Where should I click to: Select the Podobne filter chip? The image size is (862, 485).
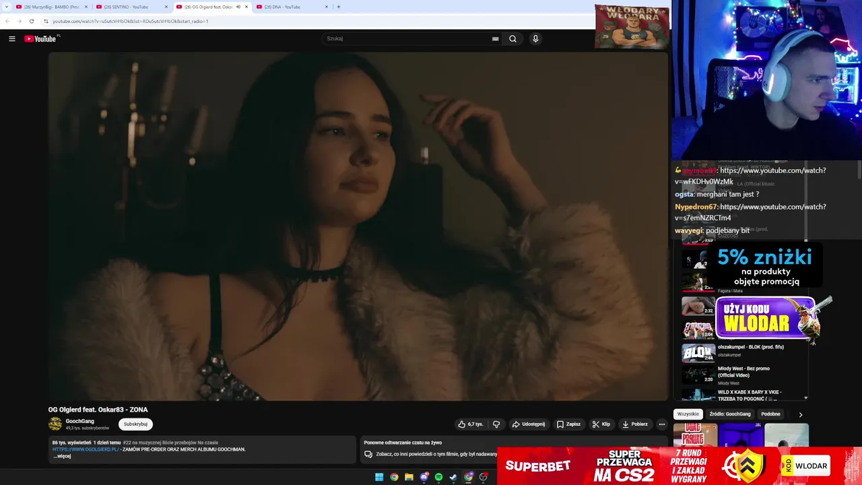click(770, 414)
